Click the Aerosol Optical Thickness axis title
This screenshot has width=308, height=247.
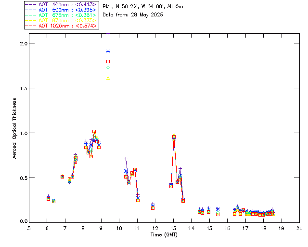[15, 128]
